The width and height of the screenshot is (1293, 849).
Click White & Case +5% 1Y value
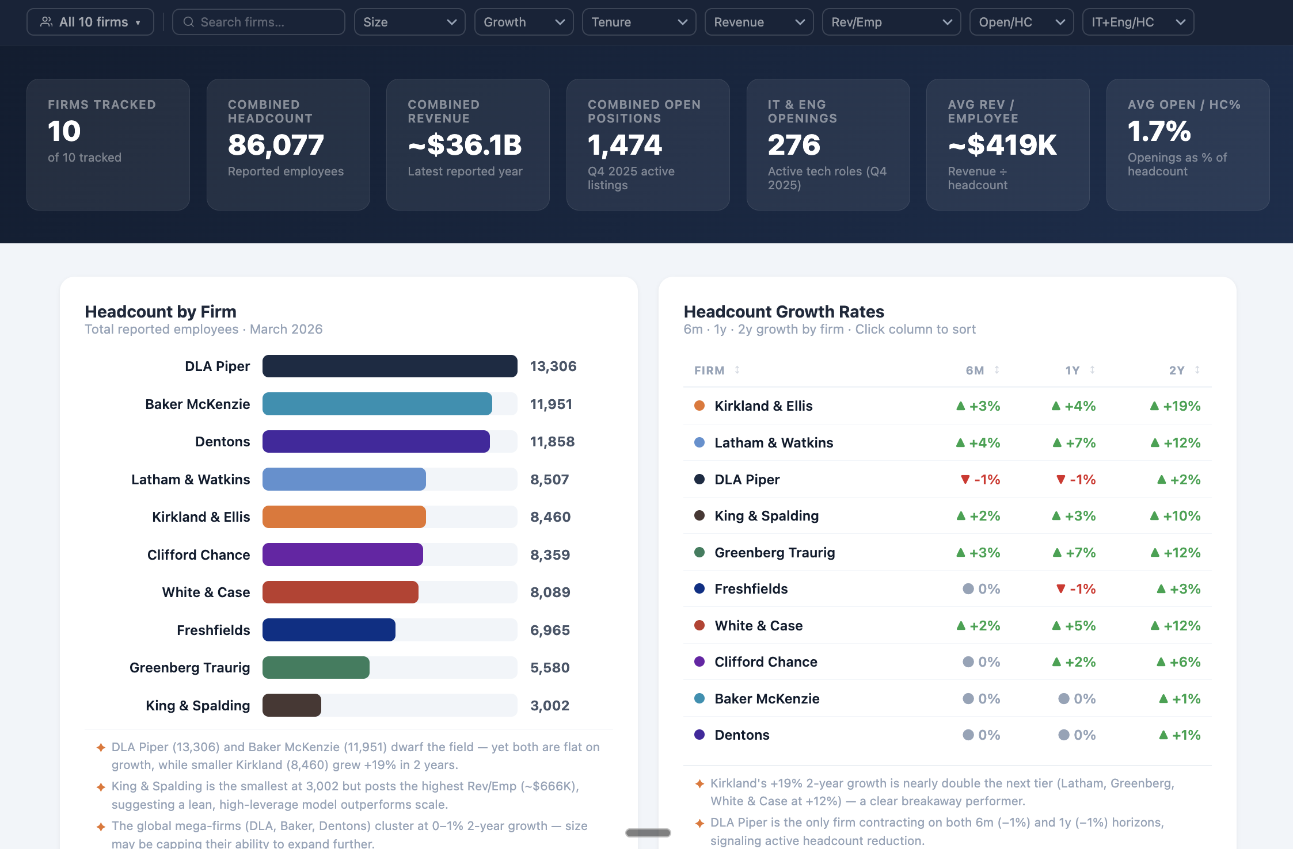[1074, 625]
